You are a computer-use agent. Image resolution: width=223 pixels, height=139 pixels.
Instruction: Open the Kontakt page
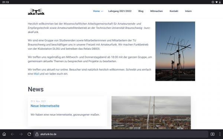coord(174,11)
